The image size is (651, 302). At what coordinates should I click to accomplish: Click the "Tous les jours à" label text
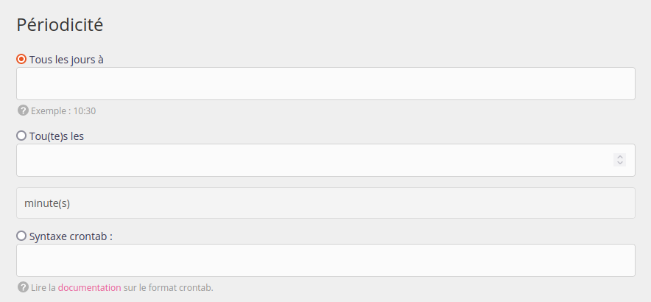tap(66, 59)
